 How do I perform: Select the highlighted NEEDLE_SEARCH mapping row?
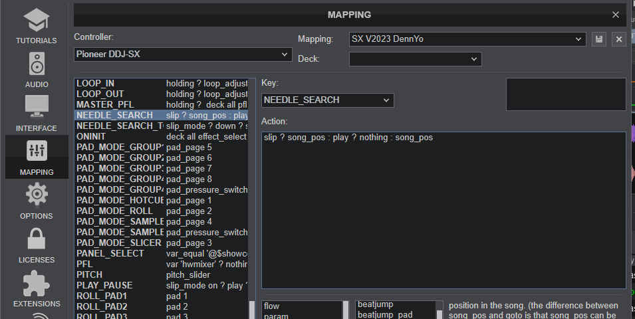coord(162,116)
